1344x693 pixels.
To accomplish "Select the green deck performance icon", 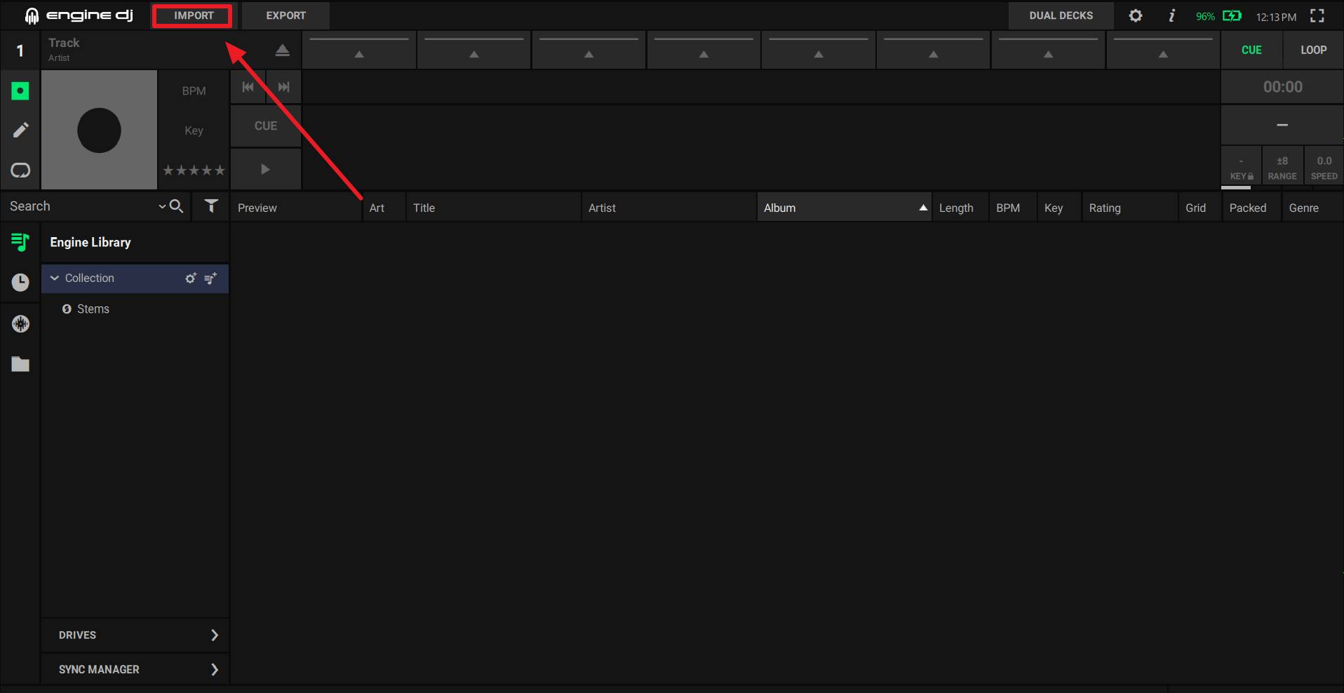I will pyautogui.click(x=20, y=90).
